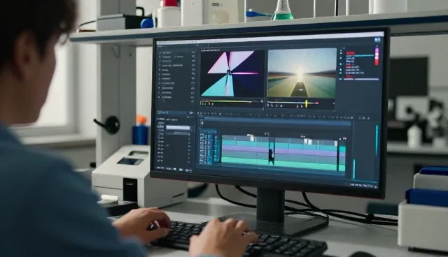The height and width of the screenshot is (257, 448).
Task: Click the blue icon in the window's top-right corner
Action: [377, 40]
